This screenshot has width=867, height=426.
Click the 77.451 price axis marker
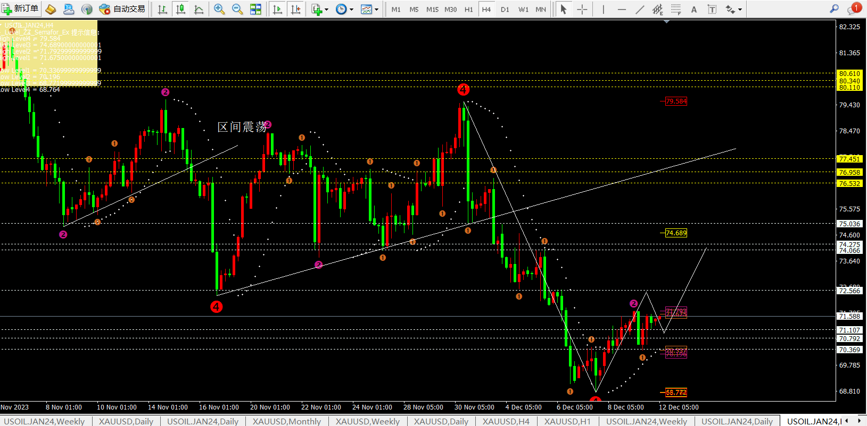click(x=849, y=159)
